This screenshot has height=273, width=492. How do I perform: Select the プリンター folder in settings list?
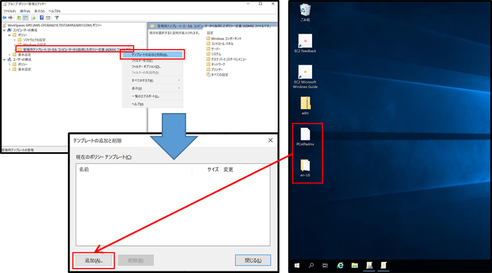(x=214, y=69)
